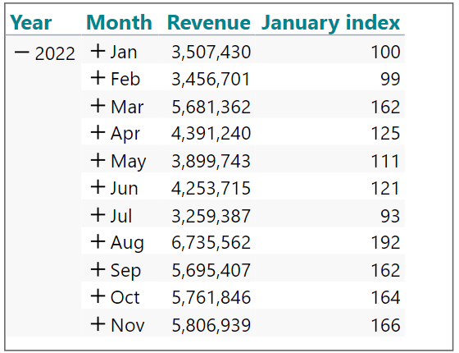Select the Aug revenue cell 6,735,562
Screen dimensions: 459x353
pos(211,242)
